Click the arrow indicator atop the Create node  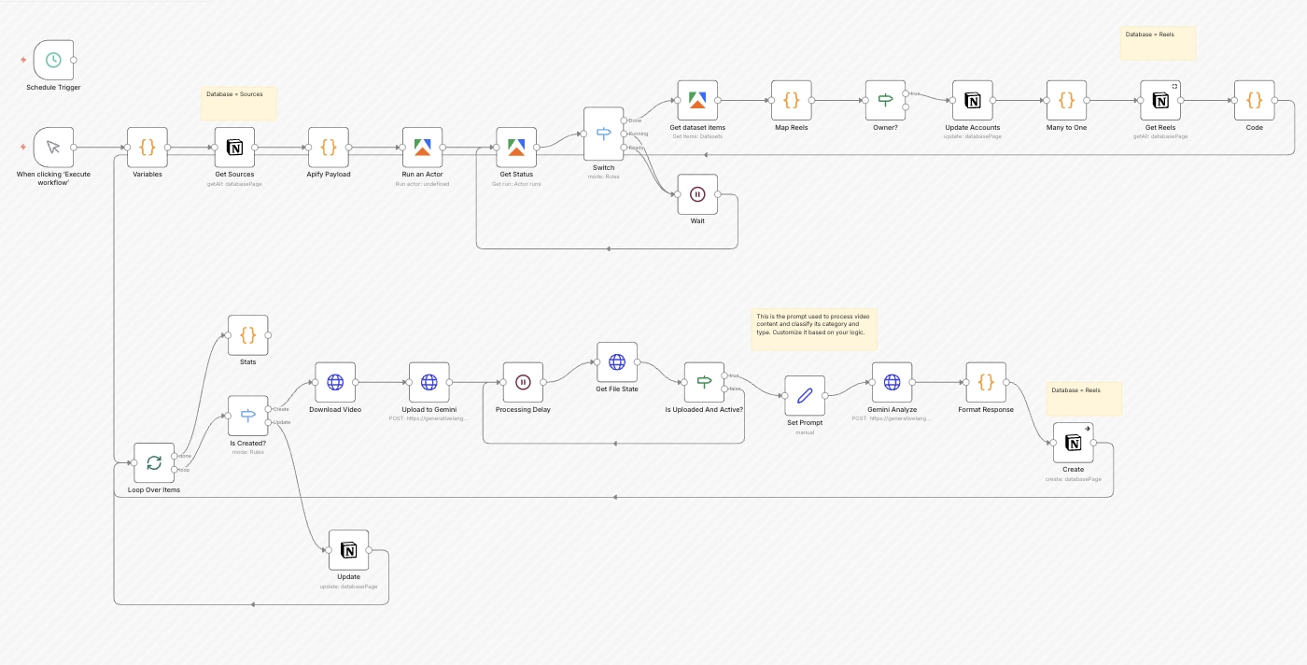click(x=1088, y=429)
